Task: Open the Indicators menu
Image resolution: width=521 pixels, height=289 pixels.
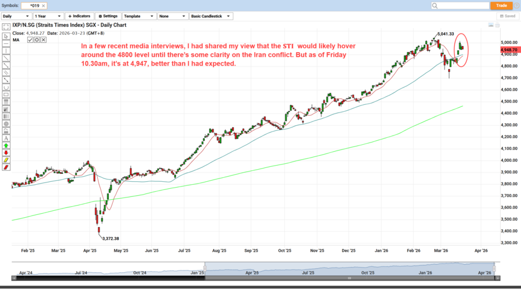Action: [79, 16]
